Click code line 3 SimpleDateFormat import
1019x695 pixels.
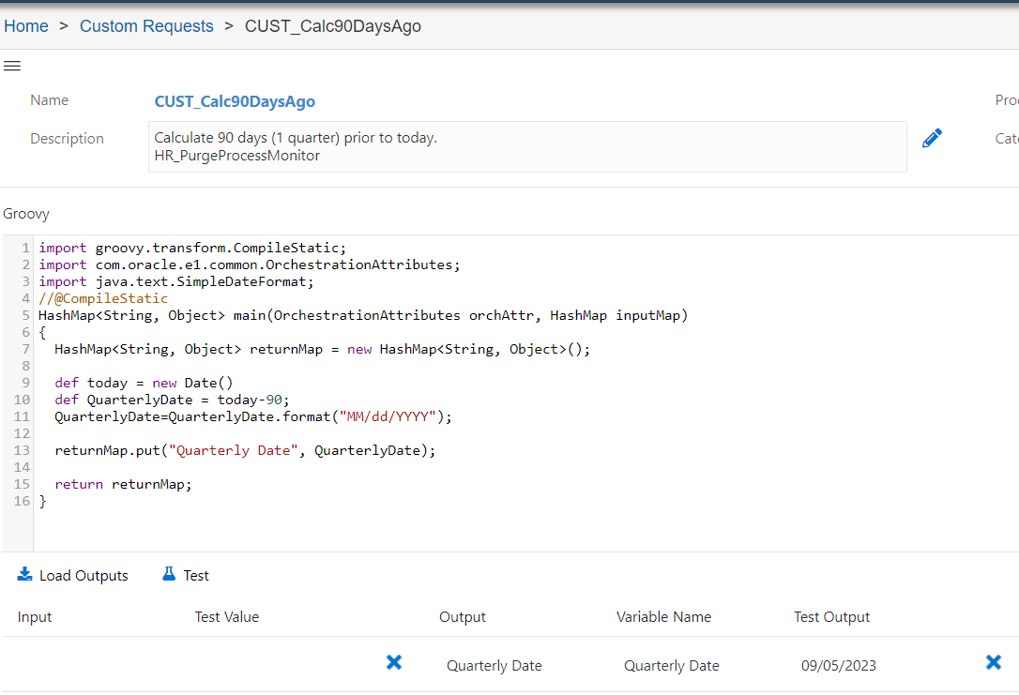[176, 282]
